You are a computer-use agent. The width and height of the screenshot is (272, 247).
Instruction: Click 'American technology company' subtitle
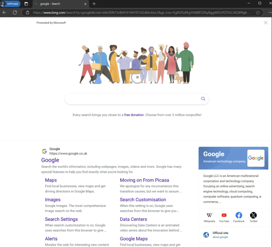tap(224, 161)
